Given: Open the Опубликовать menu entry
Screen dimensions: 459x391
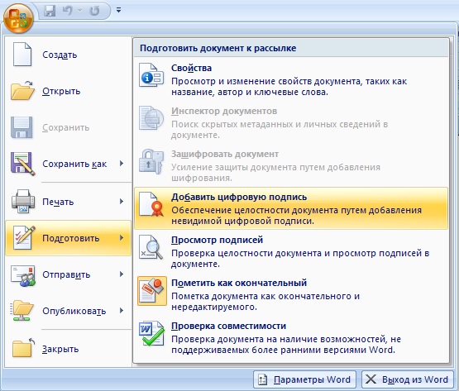Looking at the screenshot, I should 68,311.
